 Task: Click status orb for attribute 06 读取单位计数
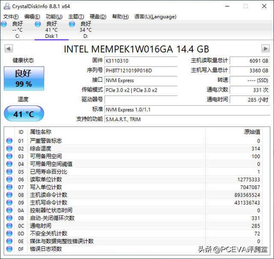[x=9, y=179]
